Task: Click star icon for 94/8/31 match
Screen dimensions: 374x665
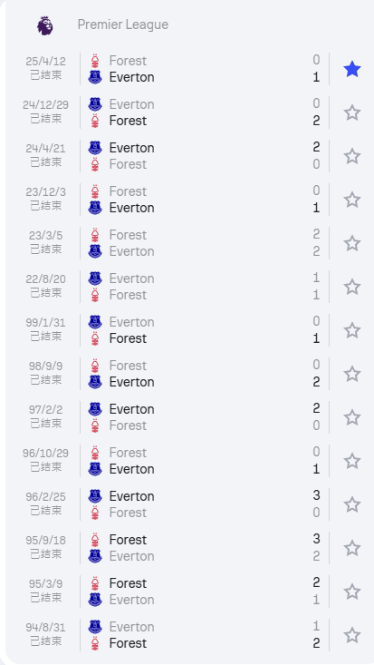Action: (x=352, y=635)
